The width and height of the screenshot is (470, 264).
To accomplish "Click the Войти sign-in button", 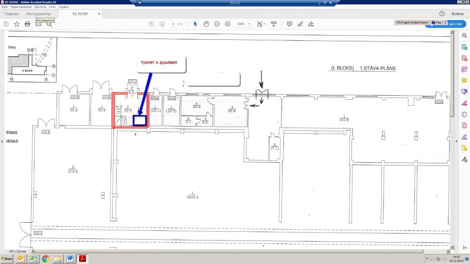I will (457, 14).
